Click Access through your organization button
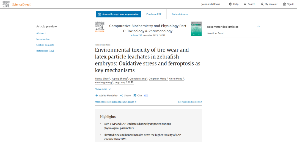Image resolution: width=297 pixels, height=142 pixels. pos(119,14)
